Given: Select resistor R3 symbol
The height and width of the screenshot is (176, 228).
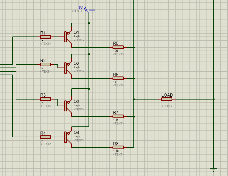Looking at the screenshot, I should [46, 99].
